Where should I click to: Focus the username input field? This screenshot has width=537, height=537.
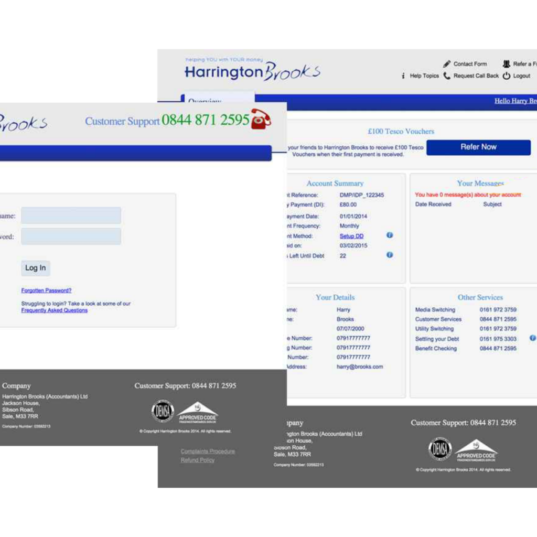point(71,216)
